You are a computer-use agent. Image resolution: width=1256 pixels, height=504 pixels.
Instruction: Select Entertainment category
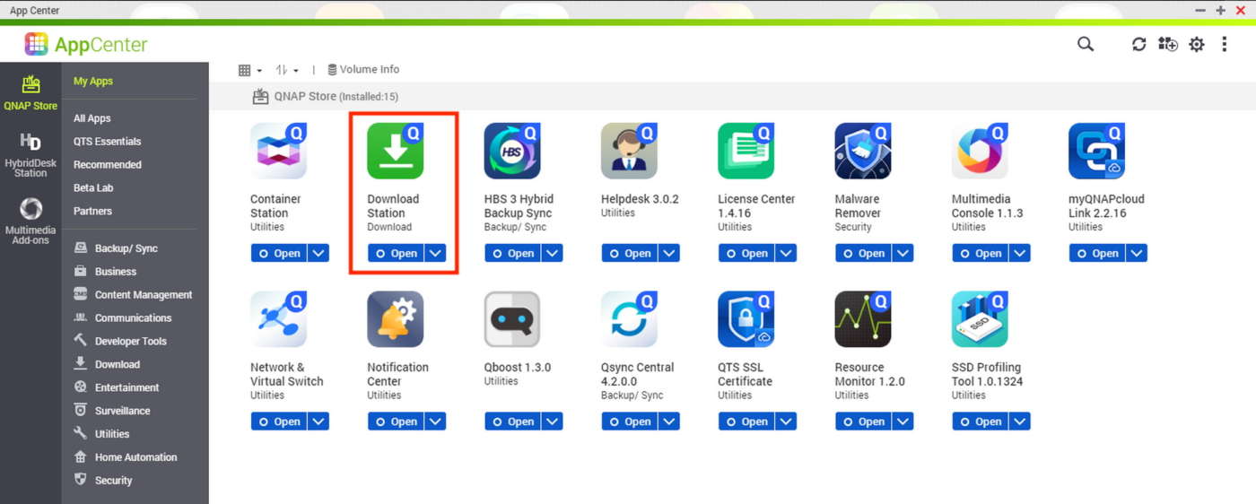click(x=117, y=388)
